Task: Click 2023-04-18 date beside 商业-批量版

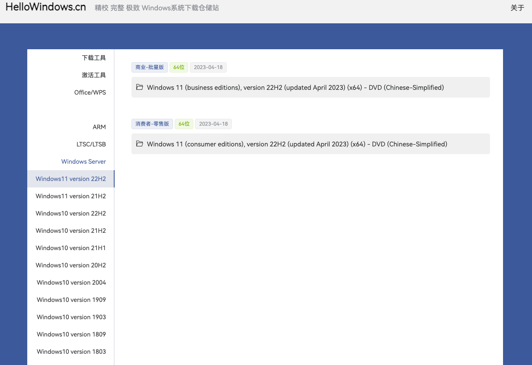Action: 208,67
